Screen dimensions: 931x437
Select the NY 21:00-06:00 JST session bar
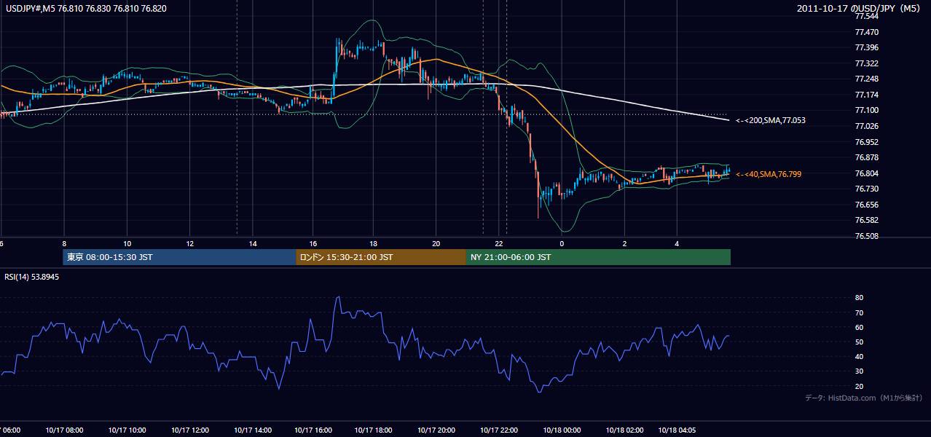tap(598, 257)
